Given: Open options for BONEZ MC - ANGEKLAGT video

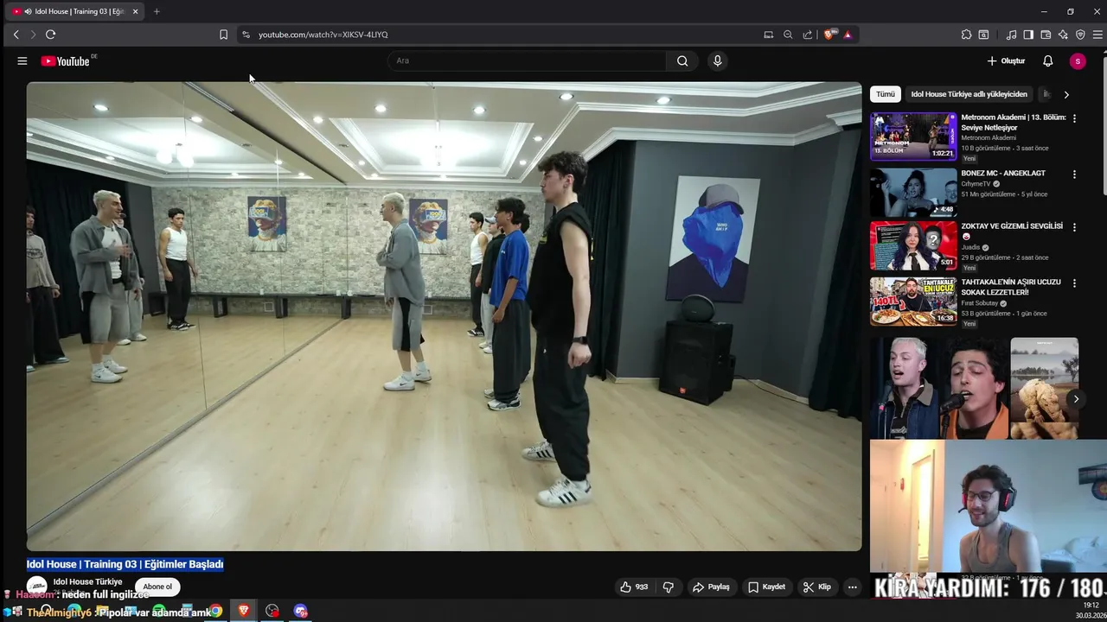Looking at the screenshot, I should 1075,175.
